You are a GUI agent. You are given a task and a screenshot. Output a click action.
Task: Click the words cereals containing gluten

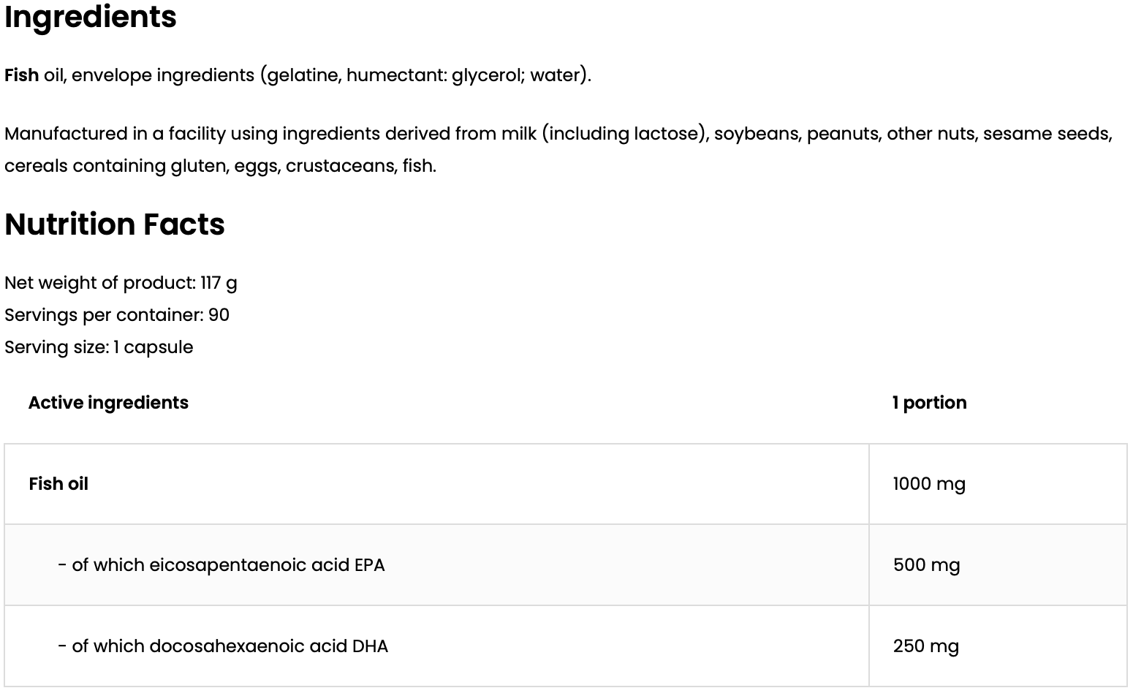click(x=115, y=166)
